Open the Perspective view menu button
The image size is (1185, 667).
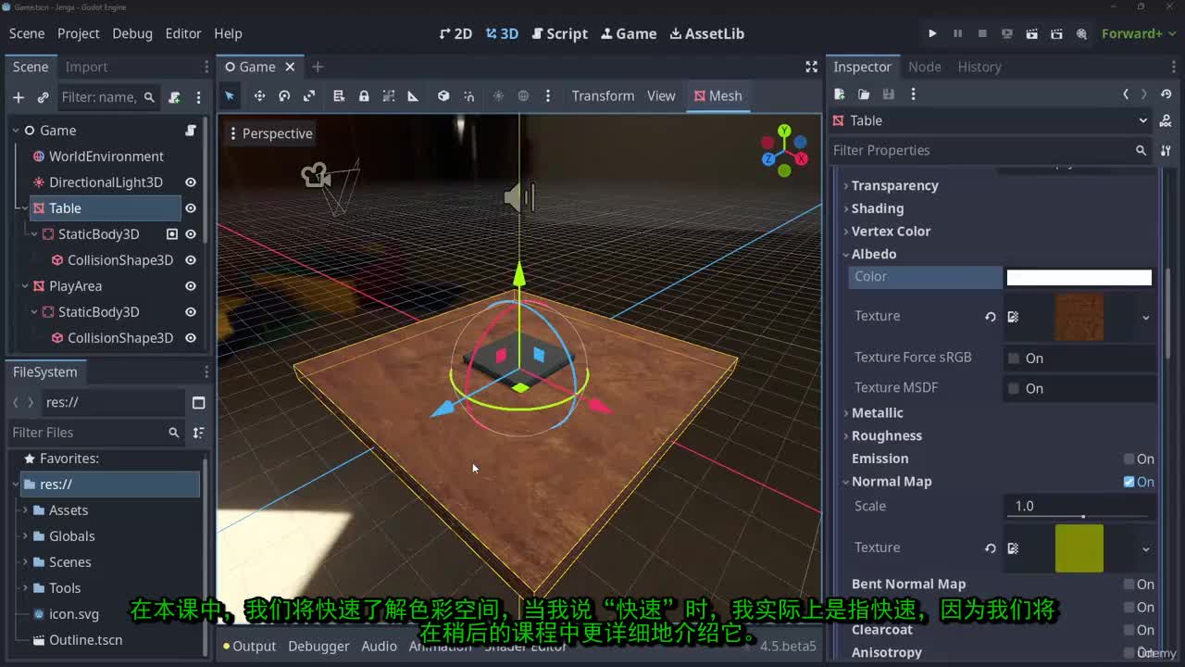pyautogui.click(x=270, y=133)
